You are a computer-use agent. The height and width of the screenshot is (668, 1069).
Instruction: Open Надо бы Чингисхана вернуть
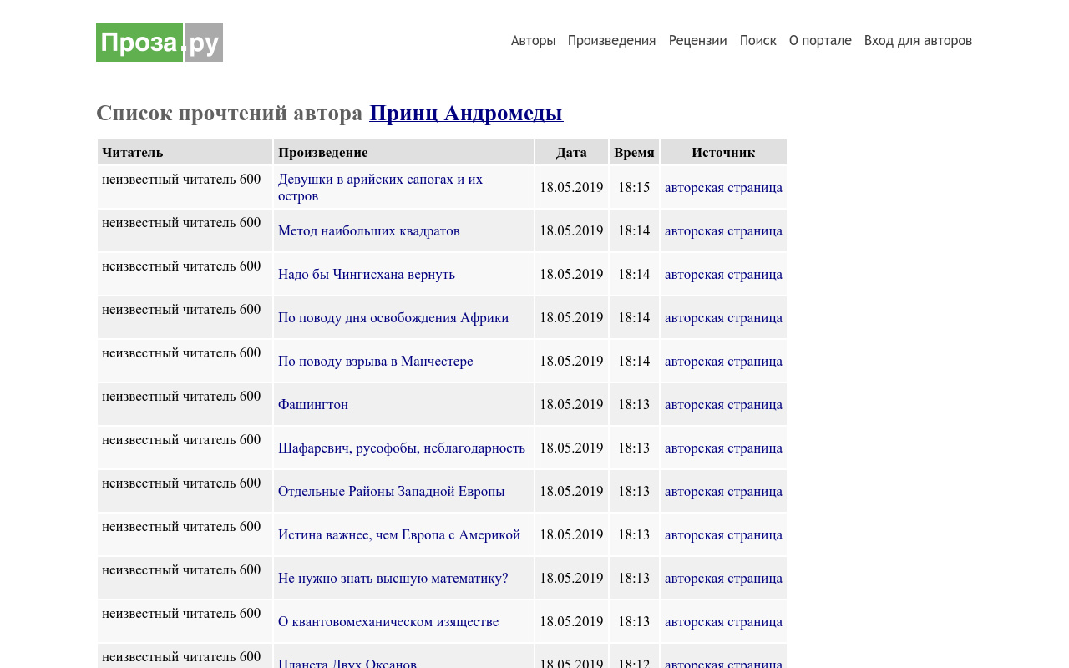pos(367,274)
